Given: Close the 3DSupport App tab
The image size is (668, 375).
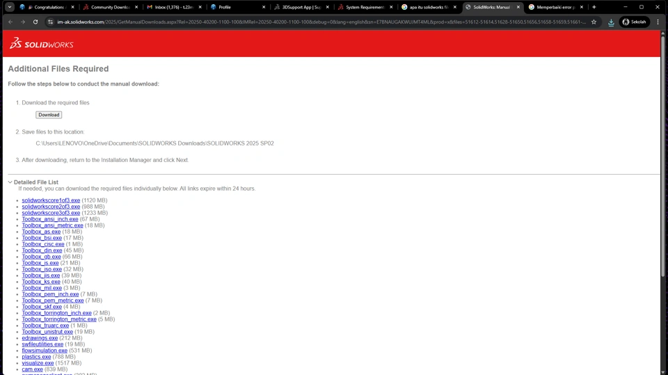Looking at the screenshot, I should [328, 7].
